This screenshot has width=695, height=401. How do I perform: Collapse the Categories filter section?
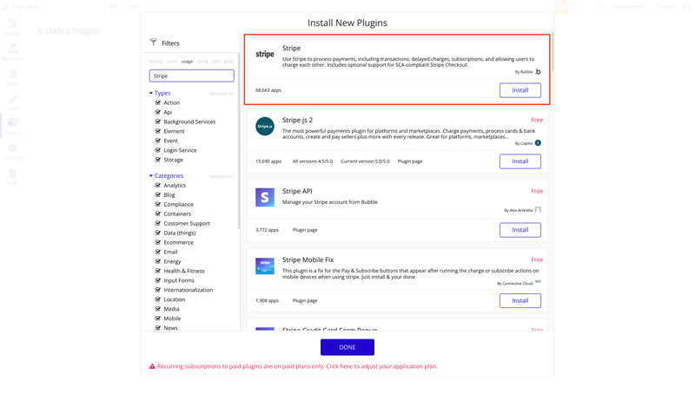(166, 175)
